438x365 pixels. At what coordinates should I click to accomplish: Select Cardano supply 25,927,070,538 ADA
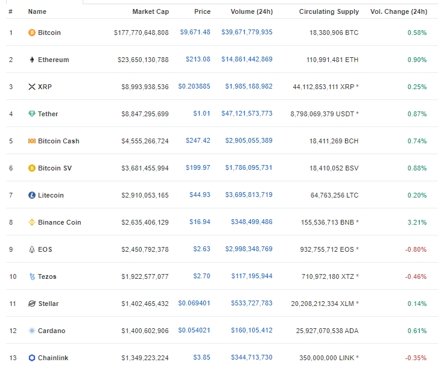[327, 331]
